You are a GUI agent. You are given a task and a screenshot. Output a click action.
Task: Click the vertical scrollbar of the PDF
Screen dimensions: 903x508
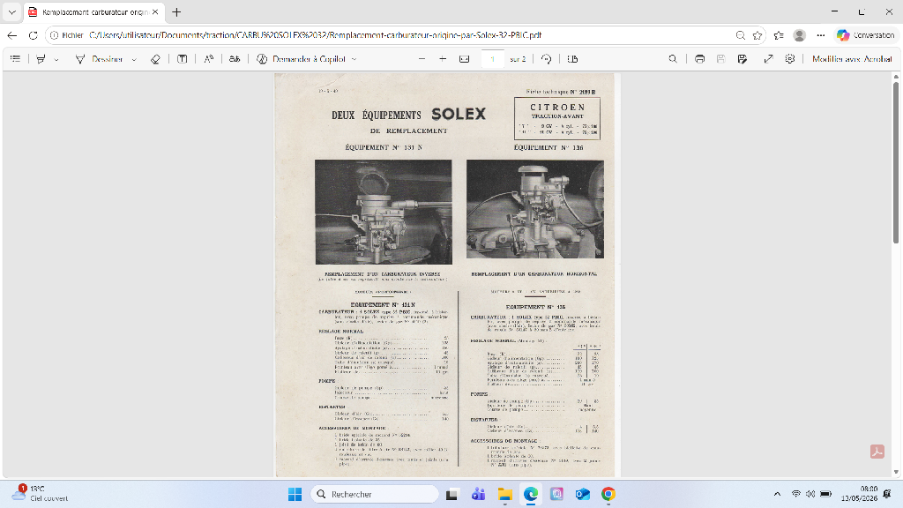(x=896, y=163)
